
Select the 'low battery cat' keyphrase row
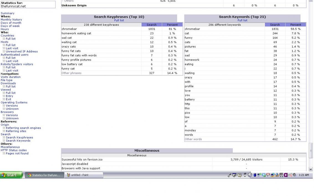pos(122,64)
